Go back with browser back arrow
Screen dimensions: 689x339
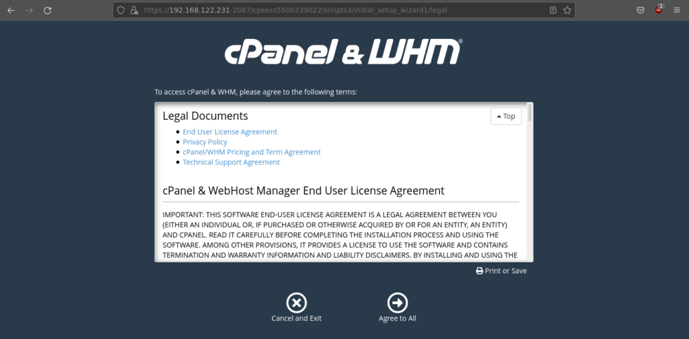pos(11,10)
